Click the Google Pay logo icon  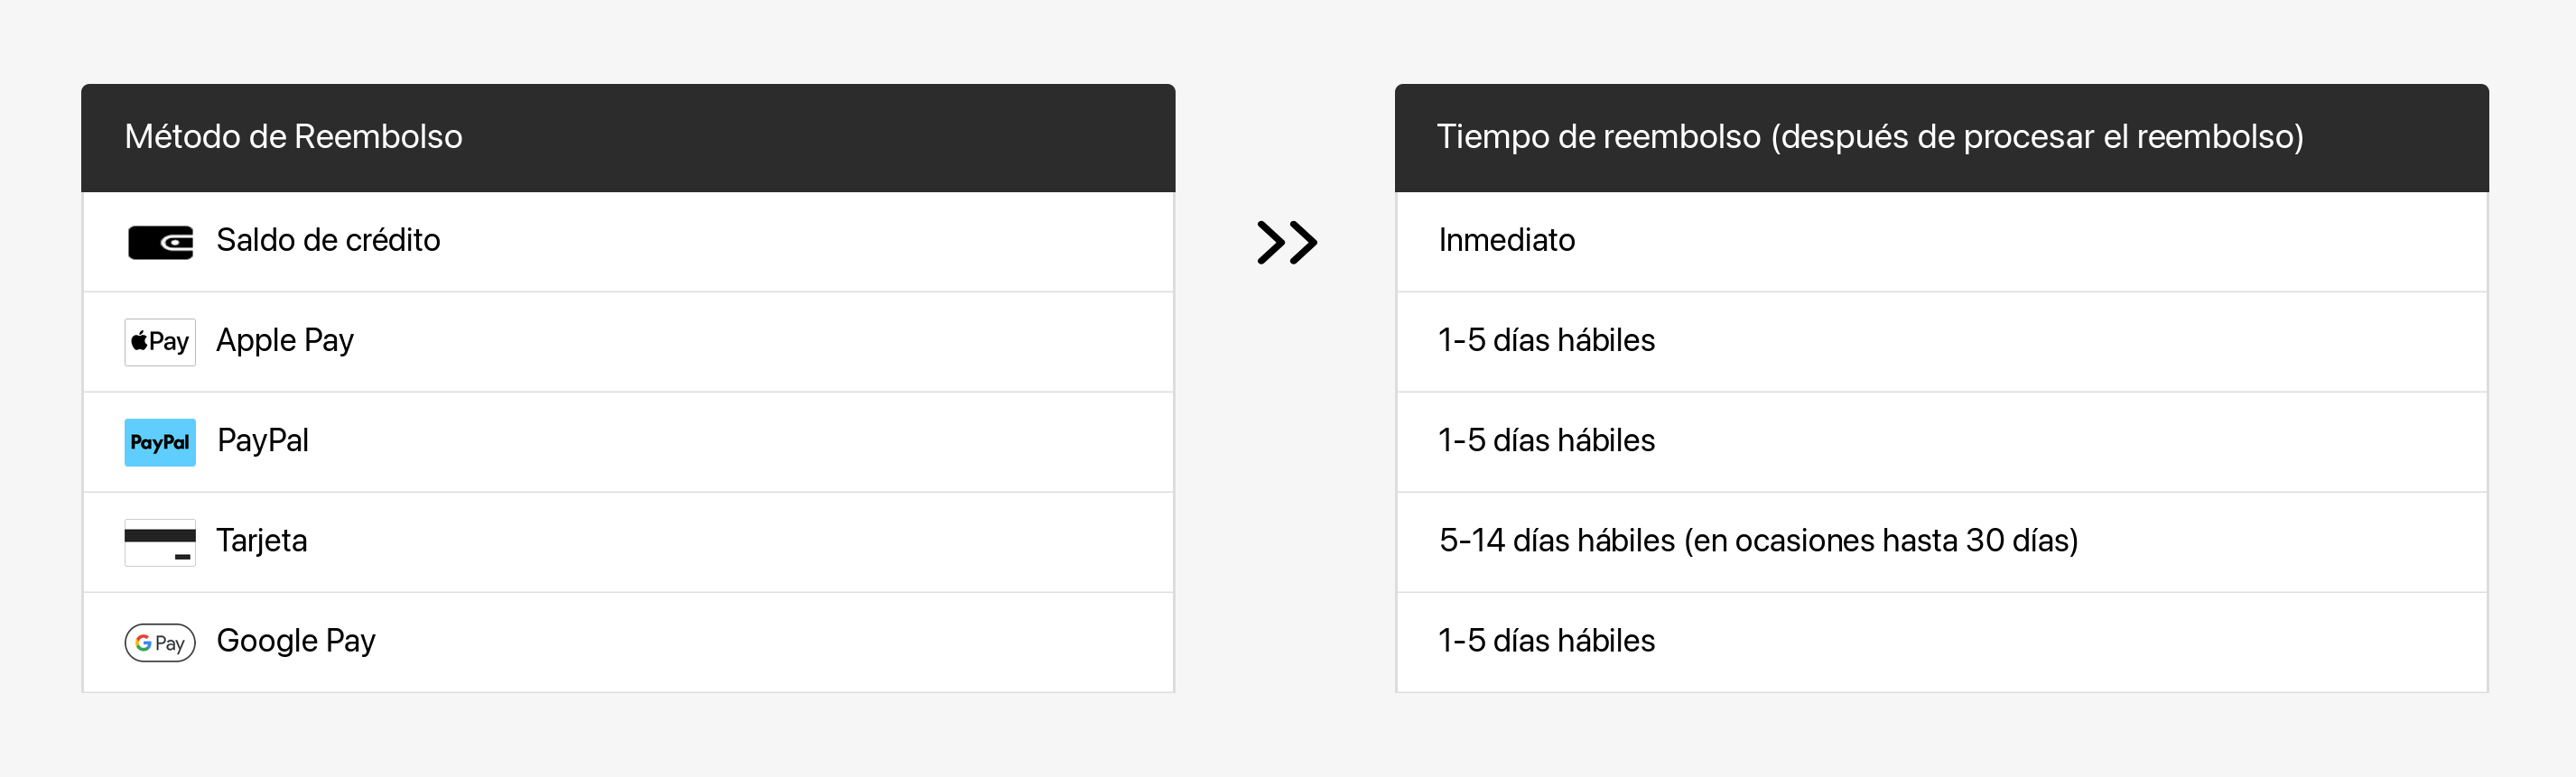point(160,642)
